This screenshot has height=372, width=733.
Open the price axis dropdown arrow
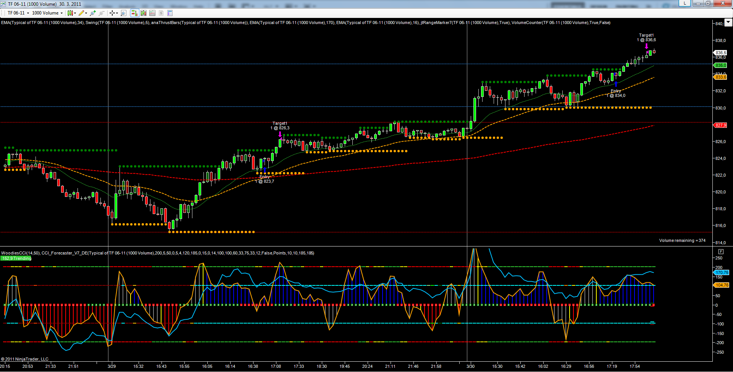(728, 23)
